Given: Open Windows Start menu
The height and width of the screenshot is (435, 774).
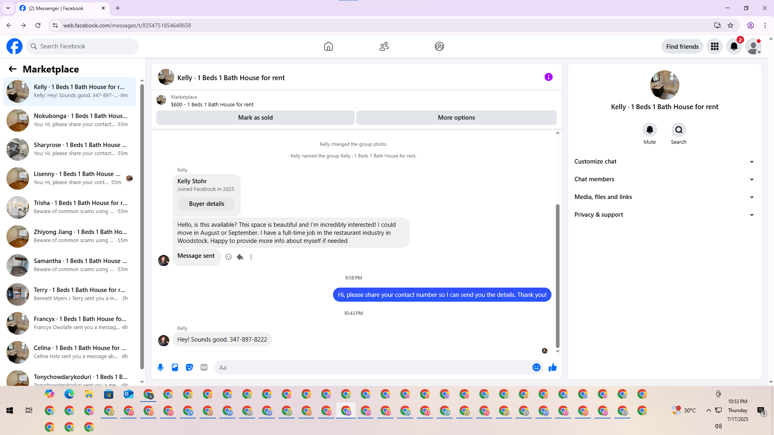Looking at the screenshot, I should coord(10,410).
